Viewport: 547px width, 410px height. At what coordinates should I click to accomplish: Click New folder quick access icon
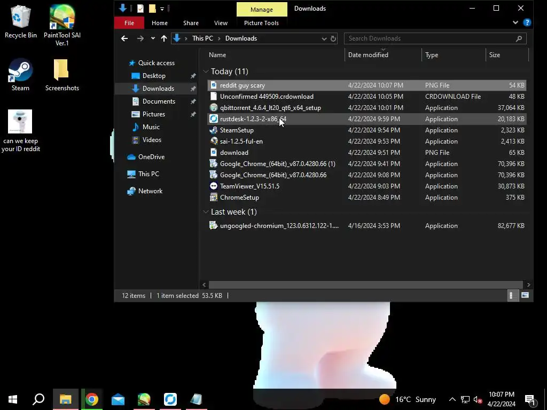(152, 9)
